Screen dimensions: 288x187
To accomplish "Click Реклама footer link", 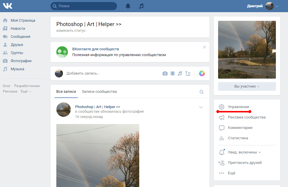I will coord(10,91).
